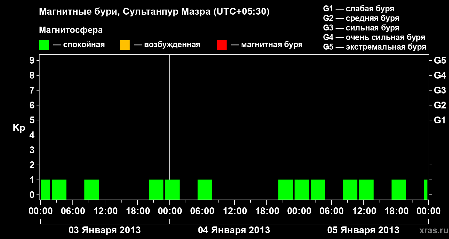Select the 'G1 — слабая буря' description
Viewport: 449px width, 239px height.
tap(359, 9)
